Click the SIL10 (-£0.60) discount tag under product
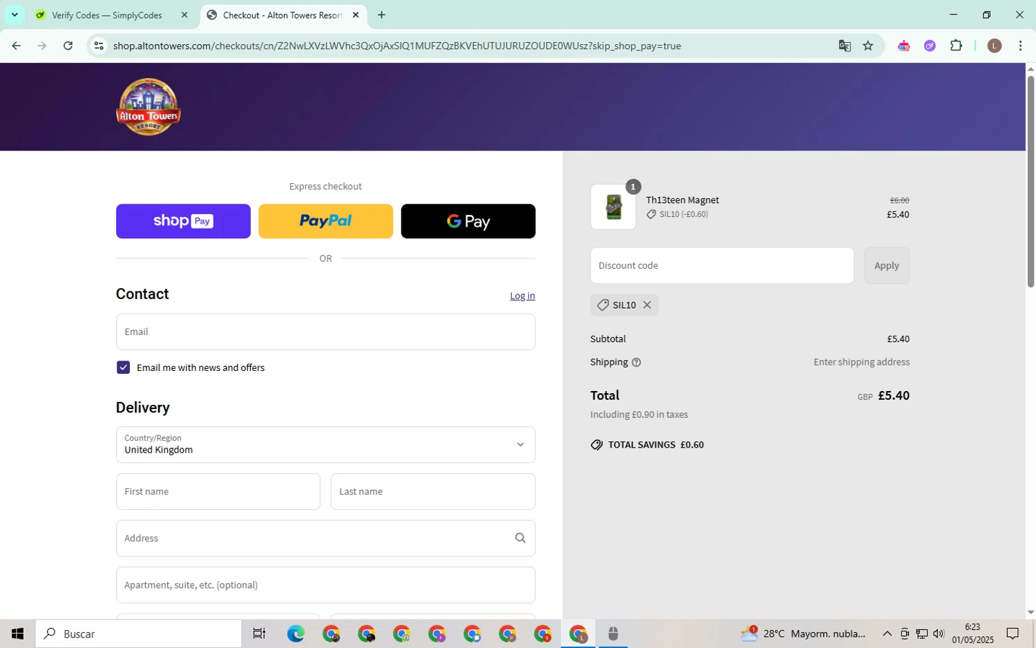 pyautogui.click(x=677, y=214)
